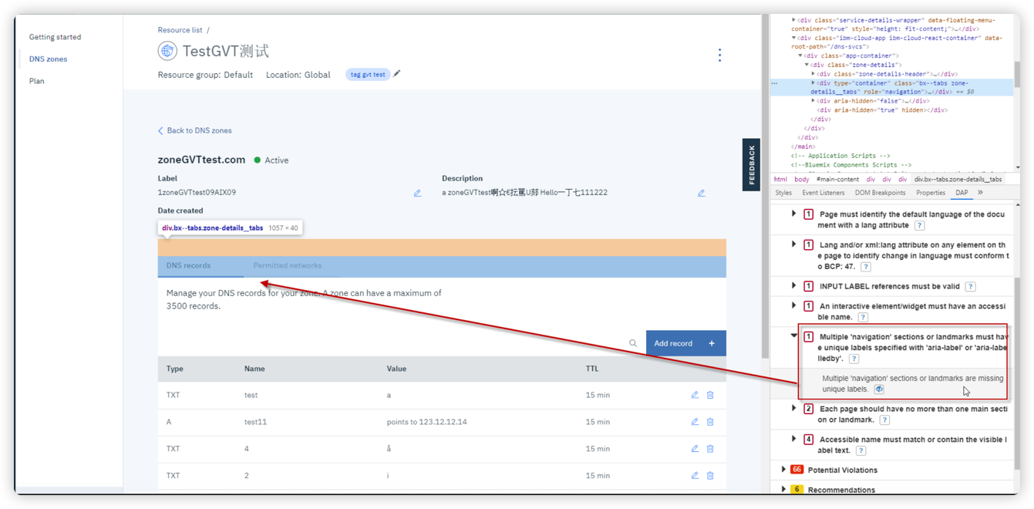Image resolution: width=1034 pixels, height=509 pixels.
Task: Click the Add record button
Action: click(x=685, y=343)
